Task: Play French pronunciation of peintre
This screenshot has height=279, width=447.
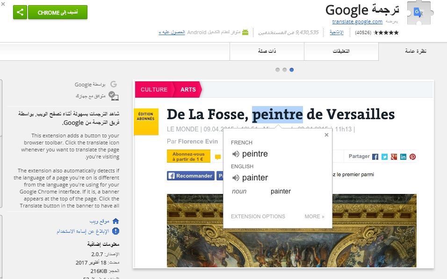Action: tap(236, 154)
